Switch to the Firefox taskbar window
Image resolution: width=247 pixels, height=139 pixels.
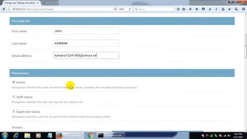point(70,136)
